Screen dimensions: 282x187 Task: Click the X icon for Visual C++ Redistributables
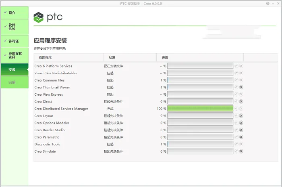coord(241,73)
